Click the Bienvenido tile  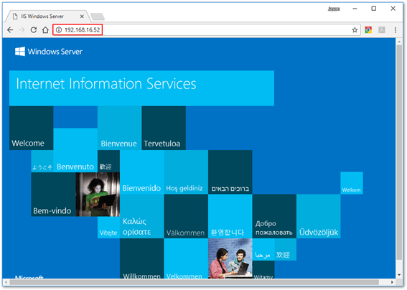pyautogui.click(x=141, y=172)
